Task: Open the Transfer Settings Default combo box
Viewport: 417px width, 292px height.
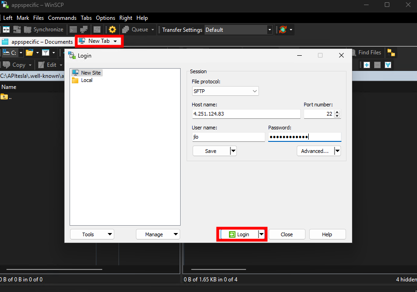Action: pos(239,30)
